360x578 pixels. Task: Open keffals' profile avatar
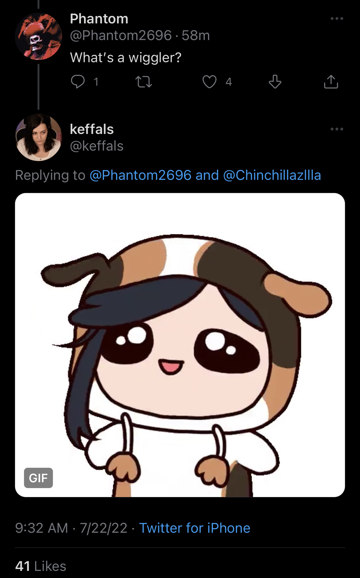[x=38, y=137]
